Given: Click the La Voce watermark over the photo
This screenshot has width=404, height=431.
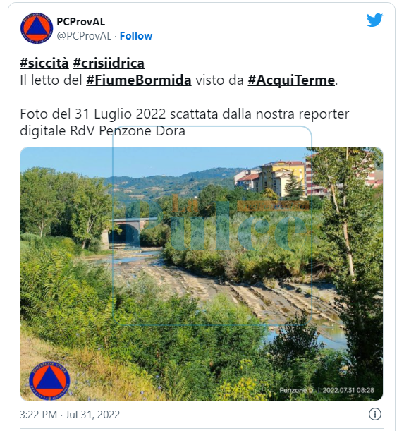Looking at the screenshot, I should 217,223.
